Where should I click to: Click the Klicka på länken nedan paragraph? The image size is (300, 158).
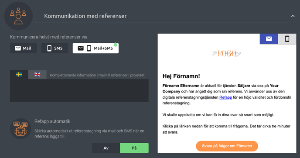coord(226,129)
